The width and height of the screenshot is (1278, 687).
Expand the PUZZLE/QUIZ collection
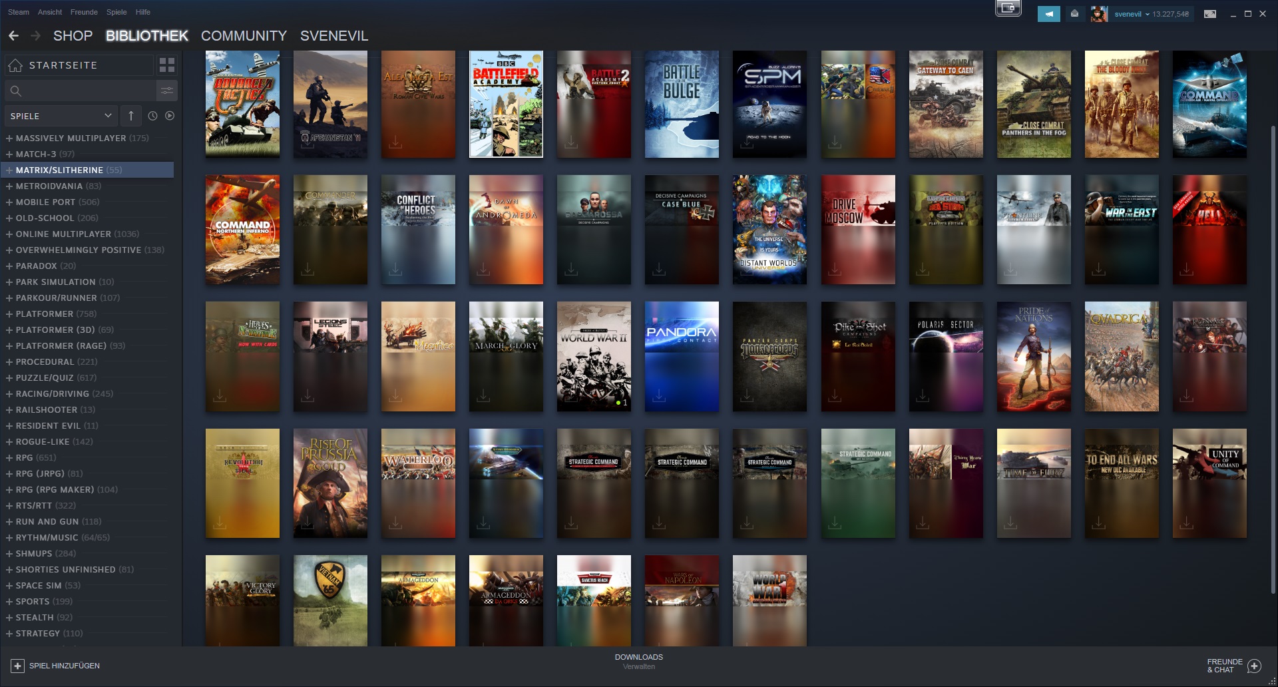9,378
